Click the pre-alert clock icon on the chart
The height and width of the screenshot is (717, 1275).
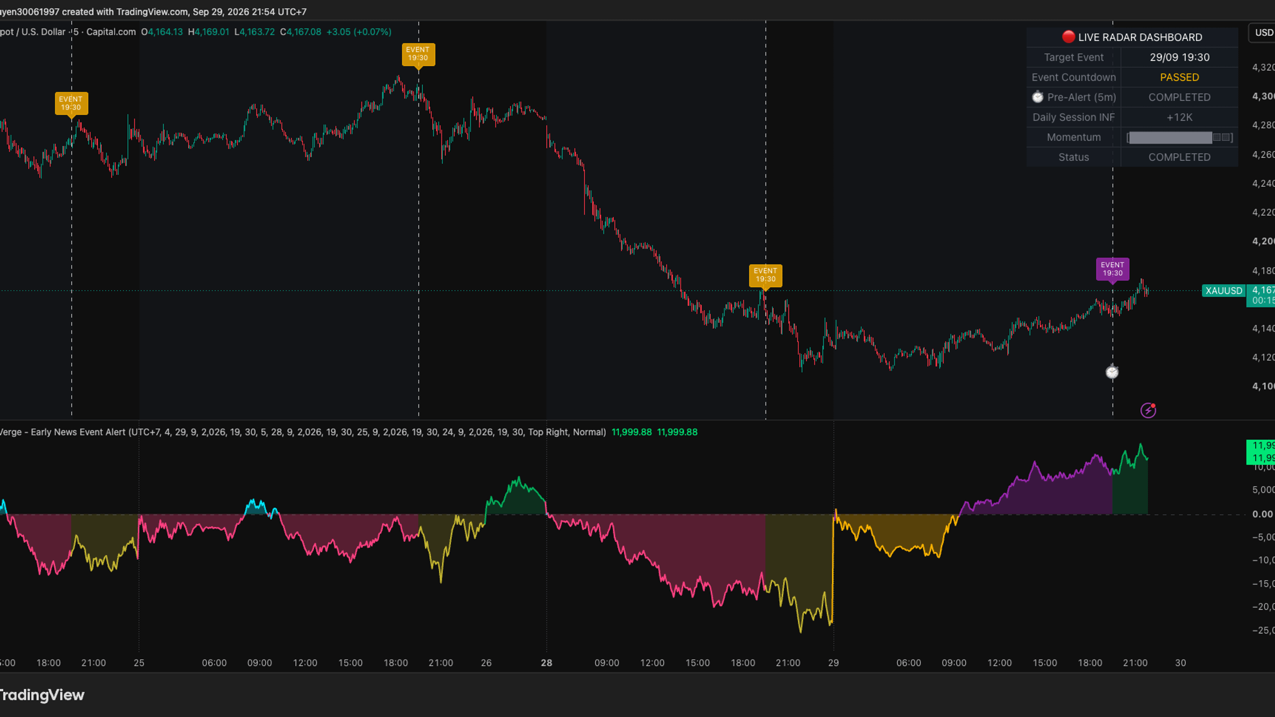click(x=1112, y=372)
